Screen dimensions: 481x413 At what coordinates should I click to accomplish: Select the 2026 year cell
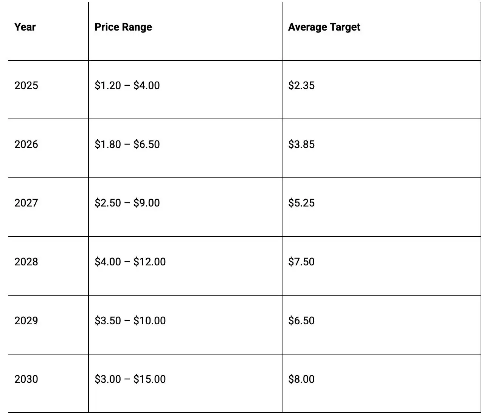(x=26, y=144)
